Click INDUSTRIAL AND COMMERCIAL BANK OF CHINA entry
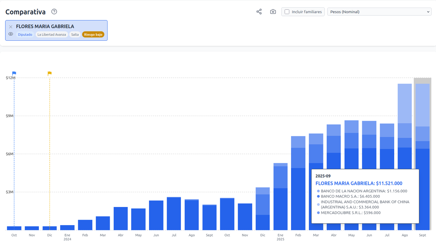 (363, 204)
